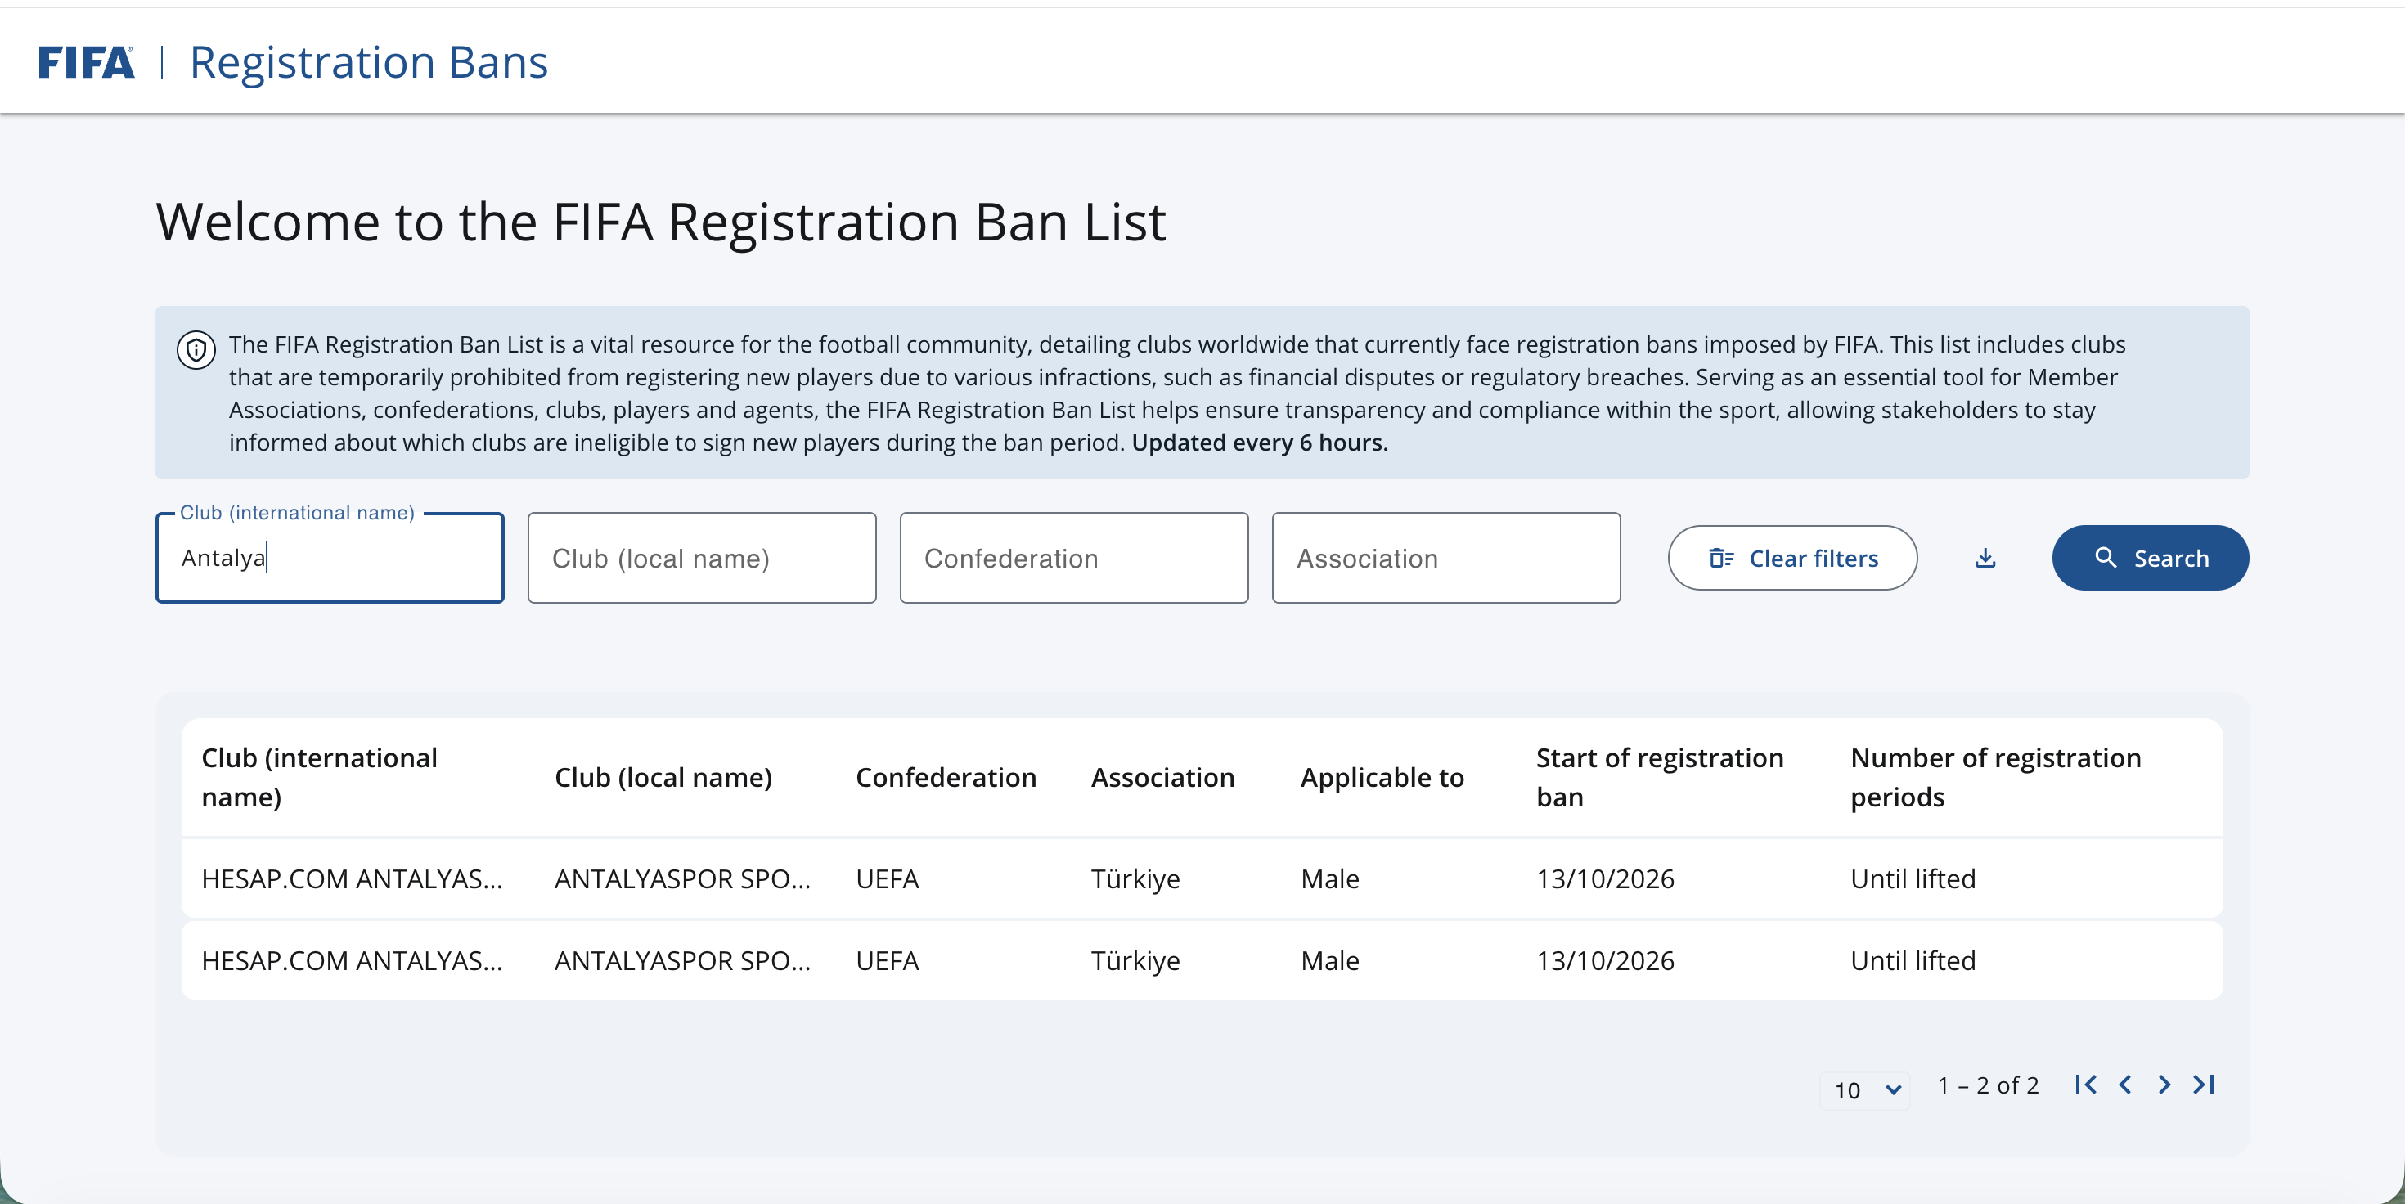This screenshot has width=2405, height=1204.
Task: Click 13/10/2026 in the first result row
Action: (1605, 879)
